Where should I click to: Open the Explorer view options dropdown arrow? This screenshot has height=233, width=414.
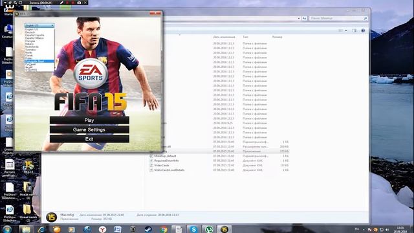[346, 30]
